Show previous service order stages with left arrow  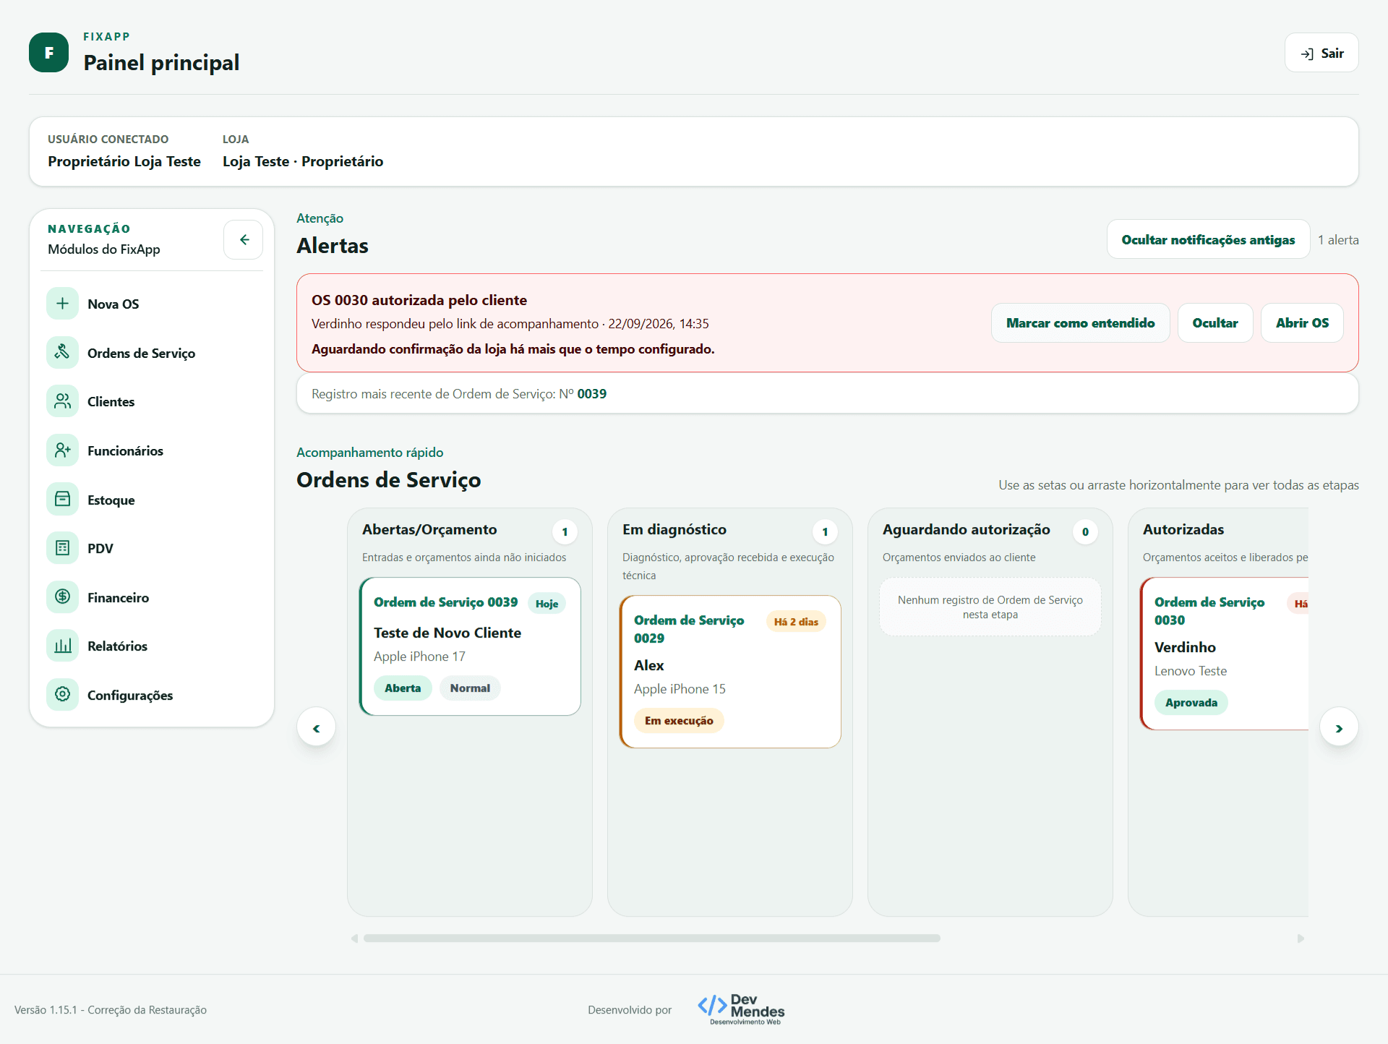[x=316, y=728]
